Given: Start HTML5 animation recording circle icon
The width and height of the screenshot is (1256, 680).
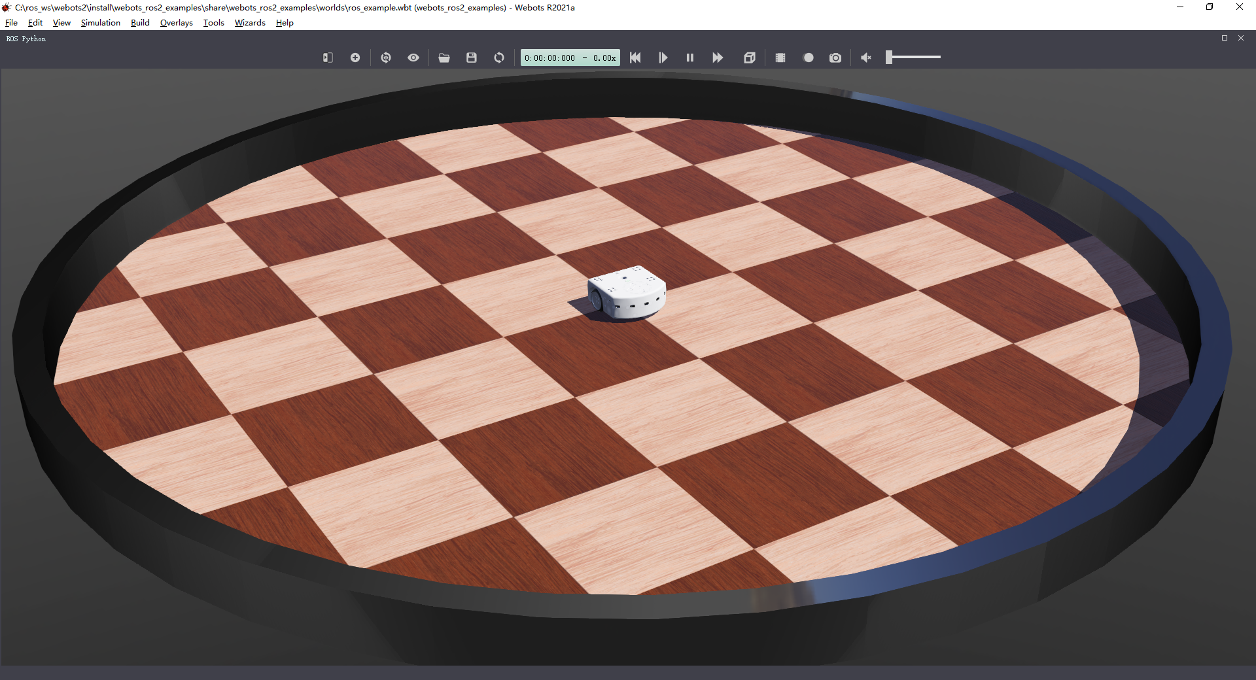Looking at the screenshot, I should pos(809,58).
